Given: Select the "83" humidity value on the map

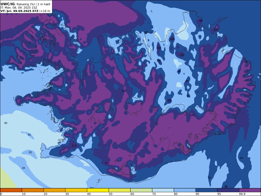Looking at the screenshot, I should click(x=30, y=152).
